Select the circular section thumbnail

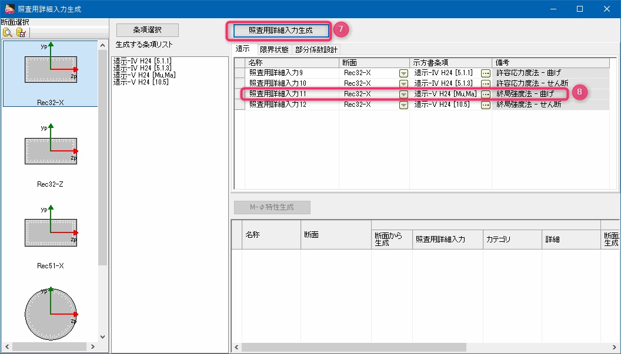51,314
